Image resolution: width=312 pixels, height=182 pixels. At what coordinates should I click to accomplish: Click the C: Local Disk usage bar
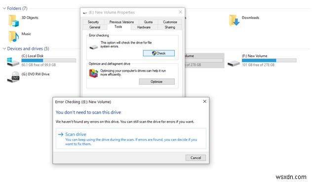pyautogui.click(x=49, y=60)
